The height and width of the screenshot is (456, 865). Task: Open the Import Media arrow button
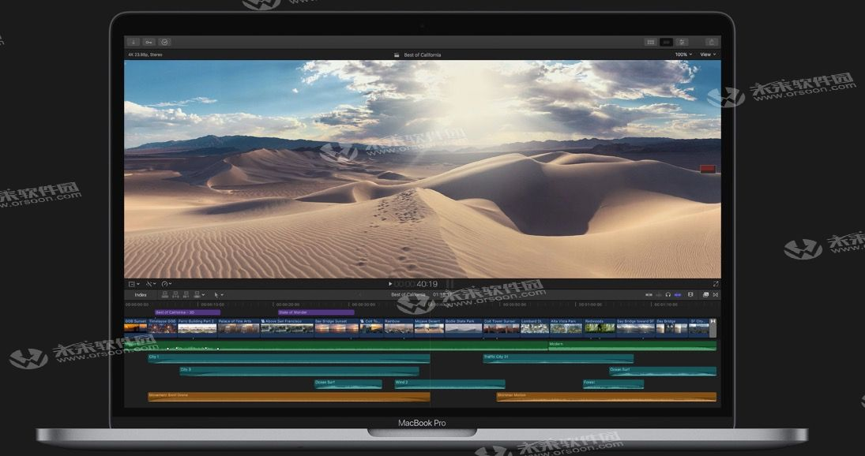133,42
